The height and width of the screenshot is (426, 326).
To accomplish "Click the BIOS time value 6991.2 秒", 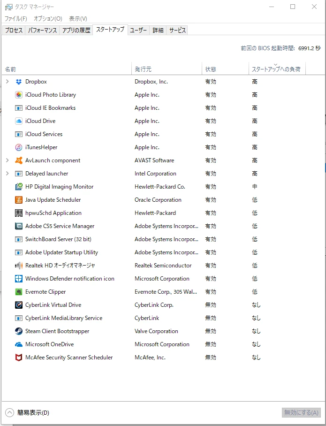I will [310, 48].
